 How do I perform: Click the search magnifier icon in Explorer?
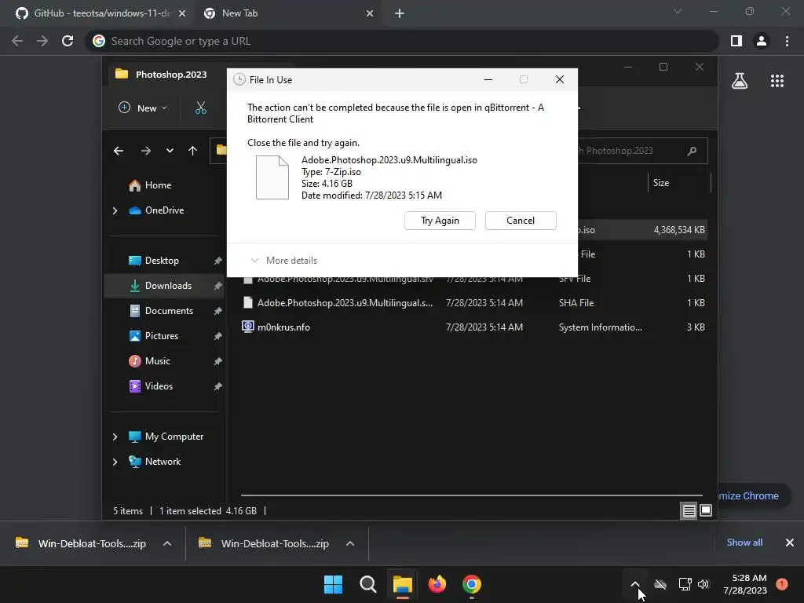[692, 151]
